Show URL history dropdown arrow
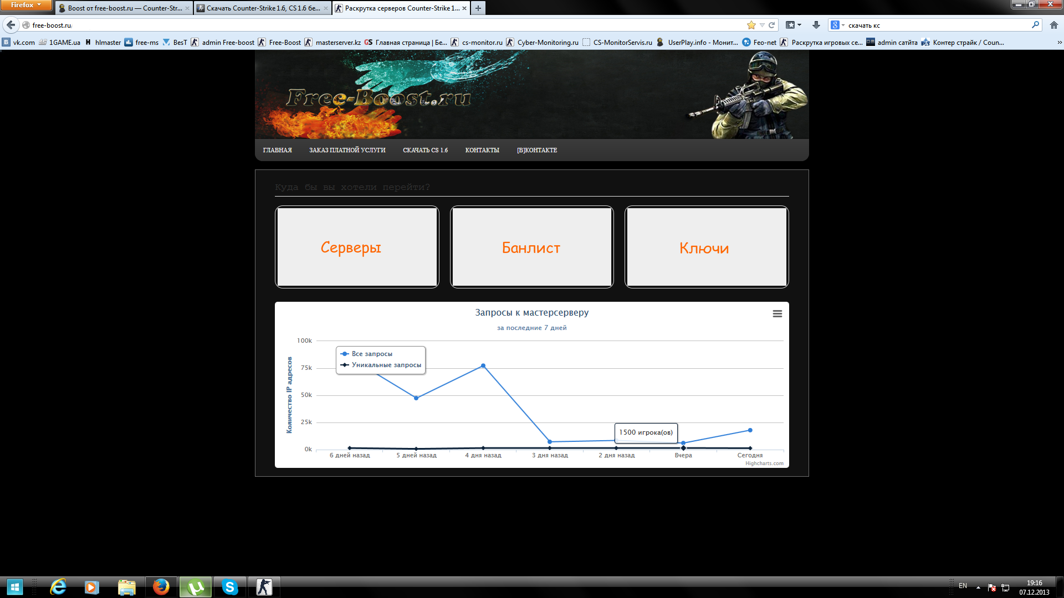 pos(762,25)
